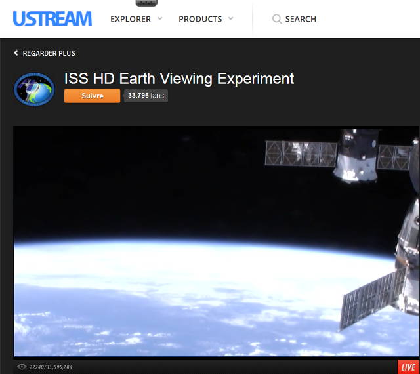Open the PRODUCTS menu
This screenshot has width=420, height=374.
click(x=200, y=19)
